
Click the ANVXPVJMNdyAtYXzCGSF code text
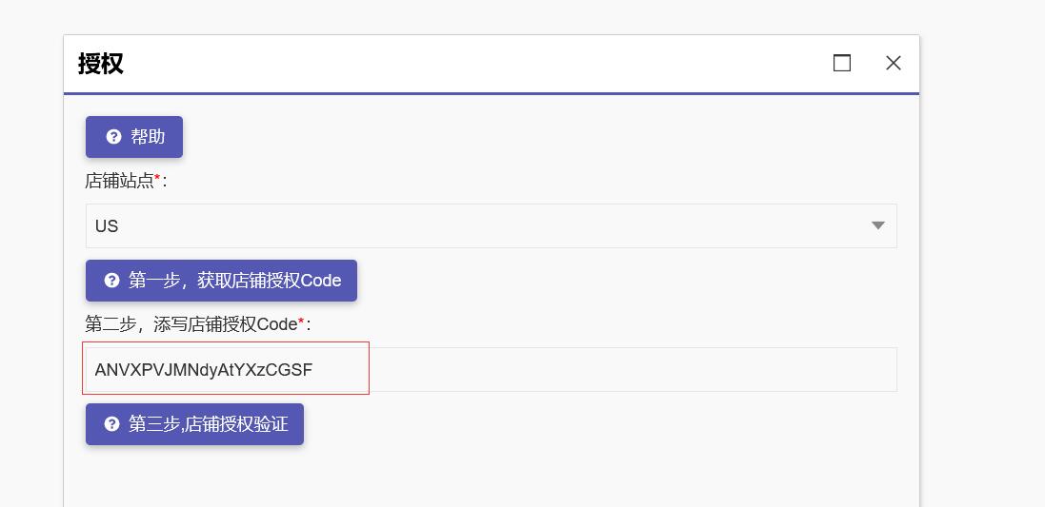click(203, 370)
